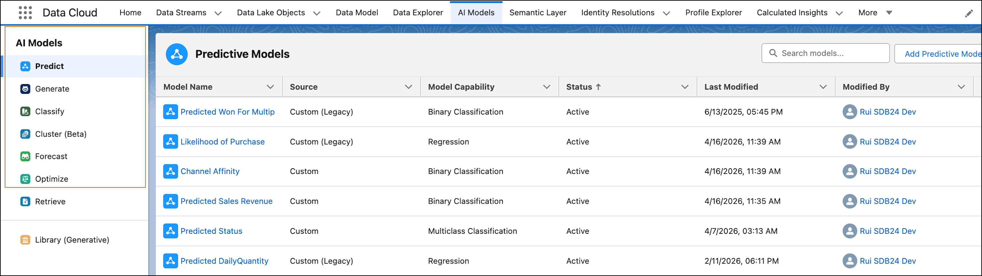982x276 pixels.
Task: Open the App Launcher dots icon
Action: pyautogui.click(x=25, y=13)
